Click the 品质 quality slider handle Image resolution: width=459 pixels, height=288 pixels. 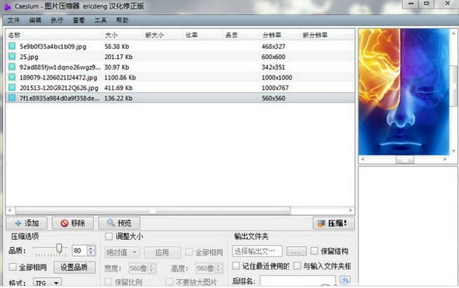59,248
